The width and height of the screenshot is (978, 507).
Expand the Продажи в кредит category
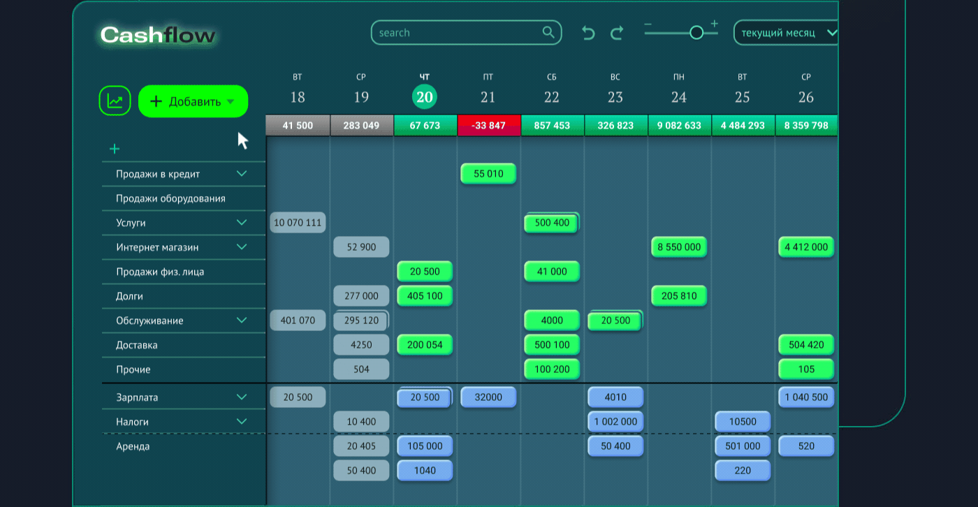[x=242, y=174]
